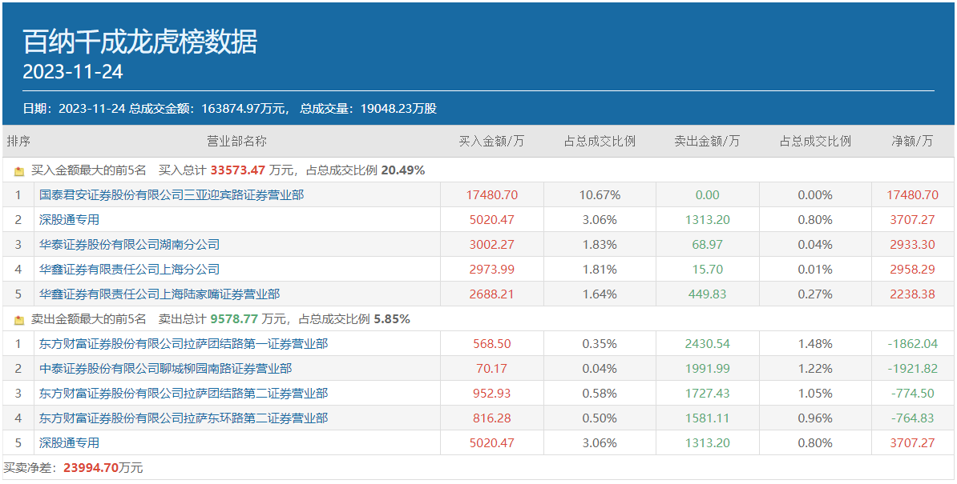Click the 净额/万 column header
The image size is (957, 484).
tap(912, 142)
